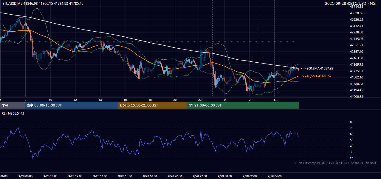Click time axis label 9/28 18:00
The width and height of the screenshot is (381, 179).
150,176
